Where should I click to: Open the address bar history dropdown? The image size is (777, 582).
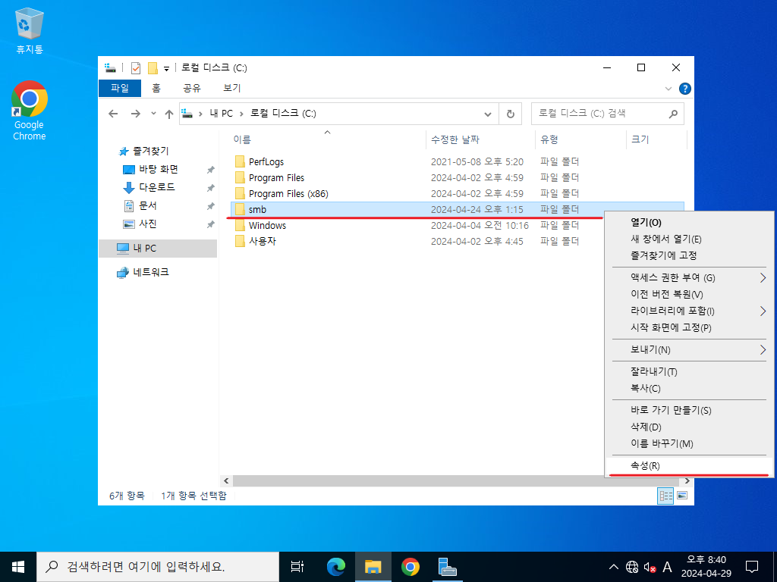coord(488,114)
